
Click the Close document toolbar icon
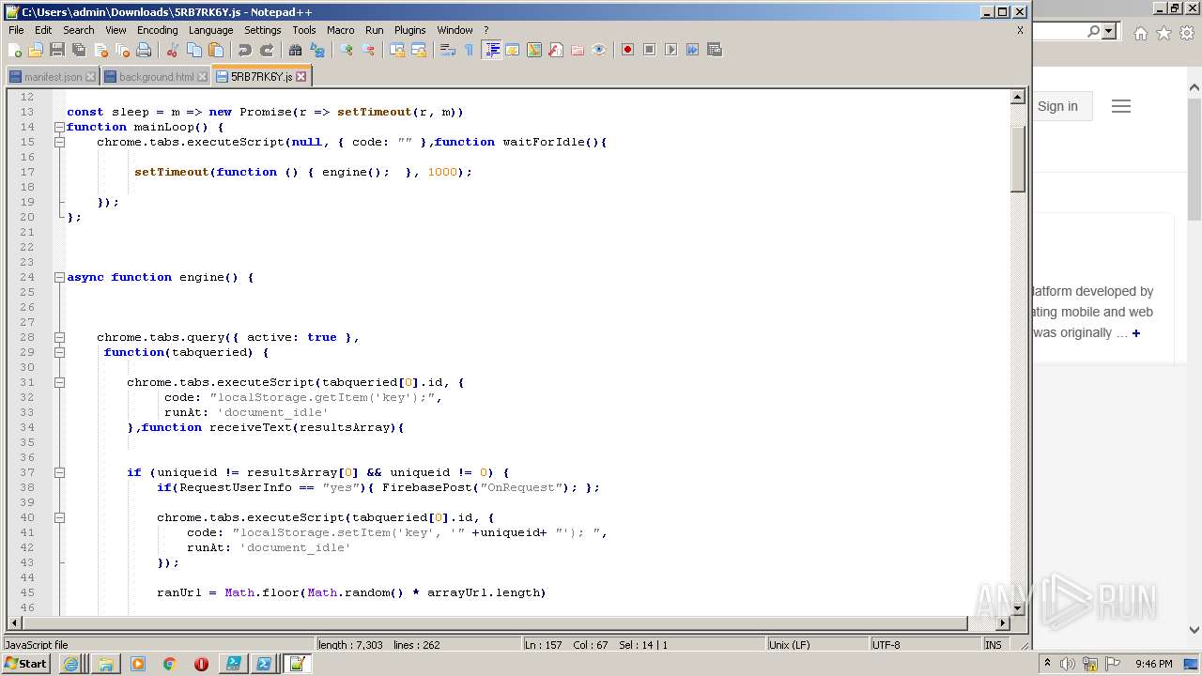100,50
